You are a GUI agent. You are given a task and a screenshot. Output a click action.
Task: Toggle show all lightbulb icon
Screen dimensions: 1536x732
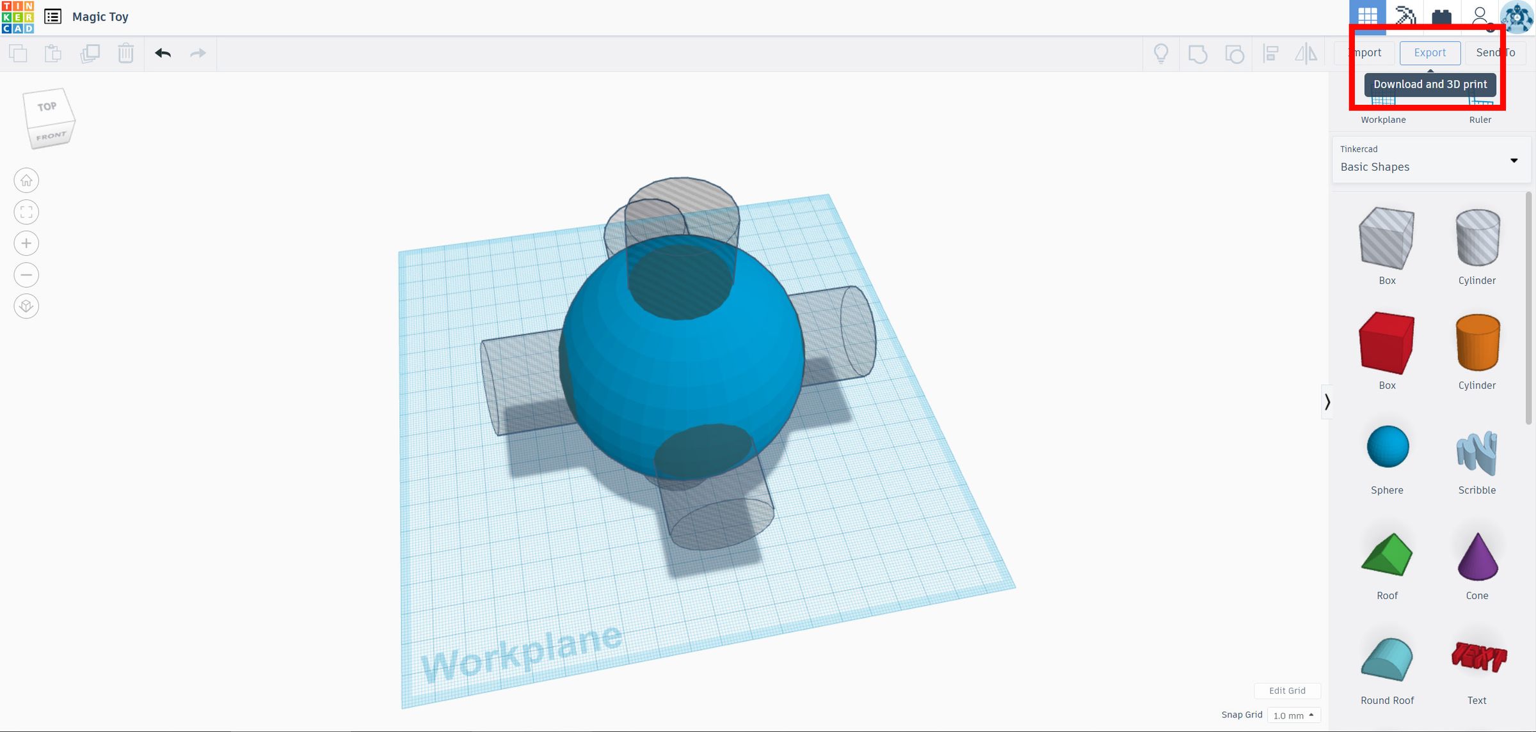[x=1161, y=53]
